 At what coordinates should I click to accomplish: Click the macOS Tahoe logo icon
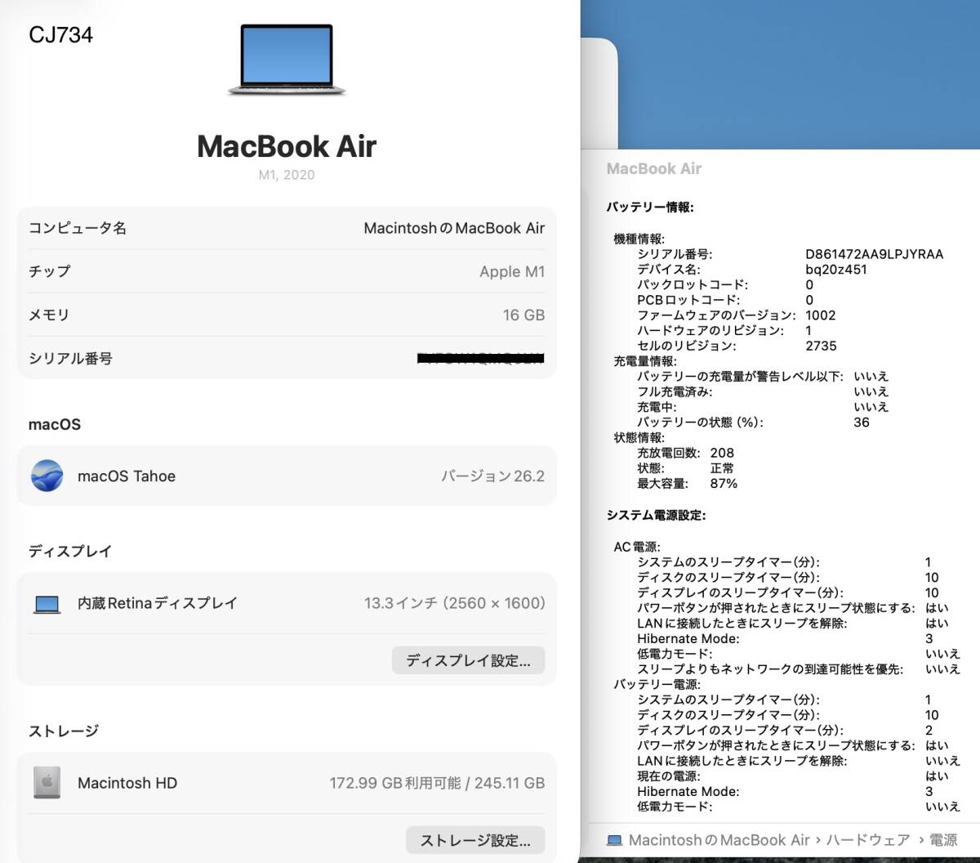47,476
